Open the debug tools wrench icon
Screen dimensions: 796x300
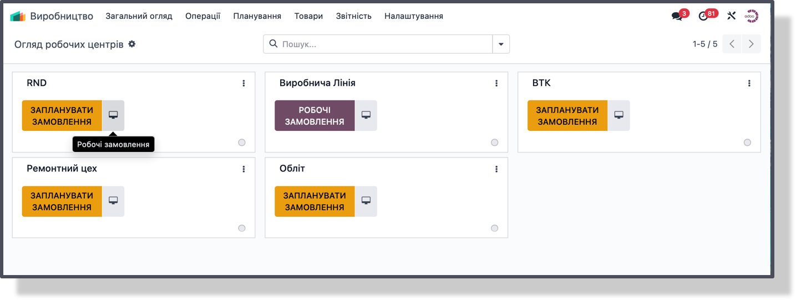pos(732,16)
